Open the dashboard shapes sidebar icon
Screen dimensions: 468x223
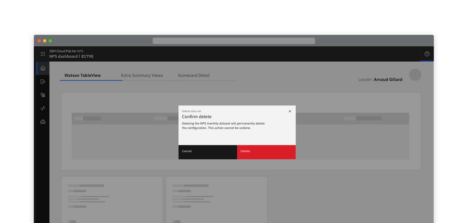click(43, 95)
